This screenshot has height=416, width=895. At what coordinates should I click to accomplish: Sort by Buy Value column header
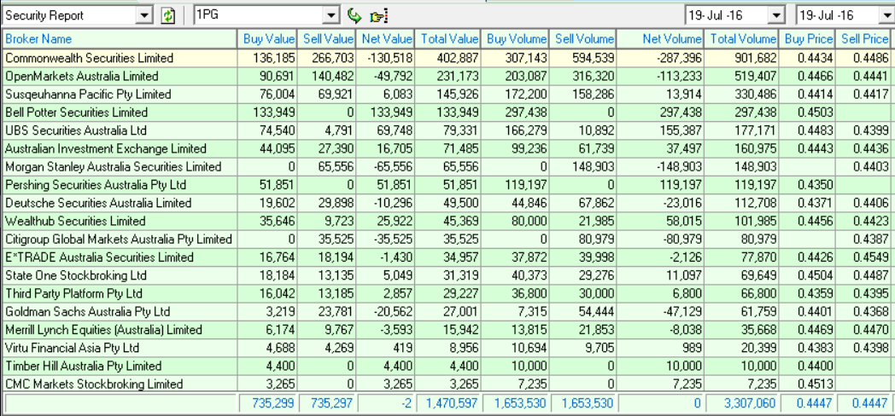267,38
